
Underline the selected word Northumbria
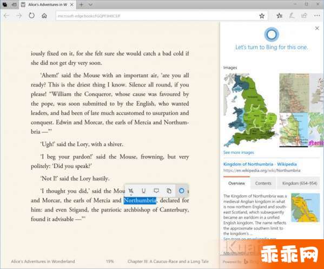[x=144, y=191]
